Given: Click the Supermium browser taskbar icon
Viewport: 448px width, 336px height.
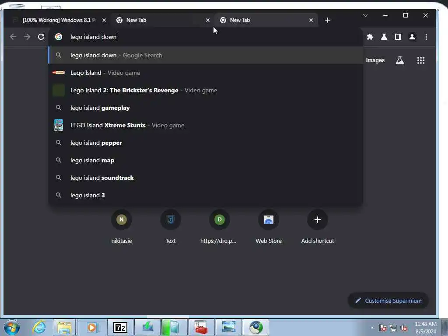Looking at the screenshot, I should [255, 327].
